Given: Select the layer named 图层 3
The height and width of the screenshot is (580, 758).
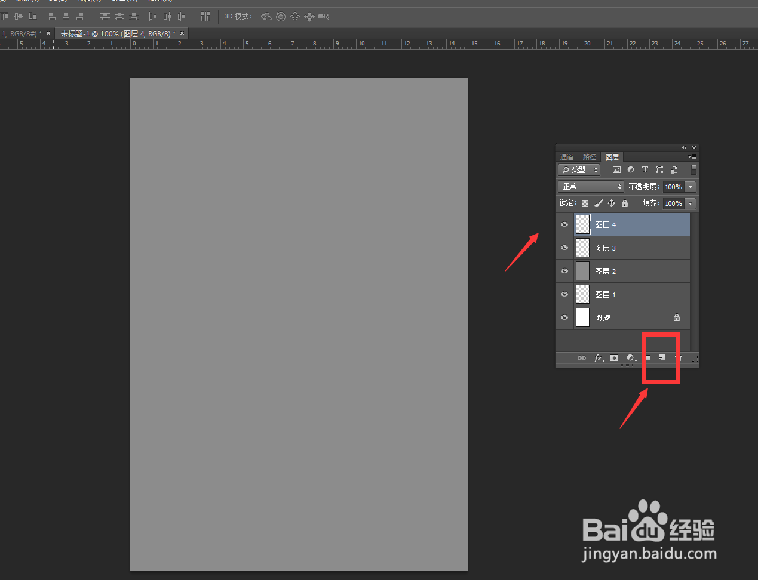Looking at the screenshot, I should [605, 248].
